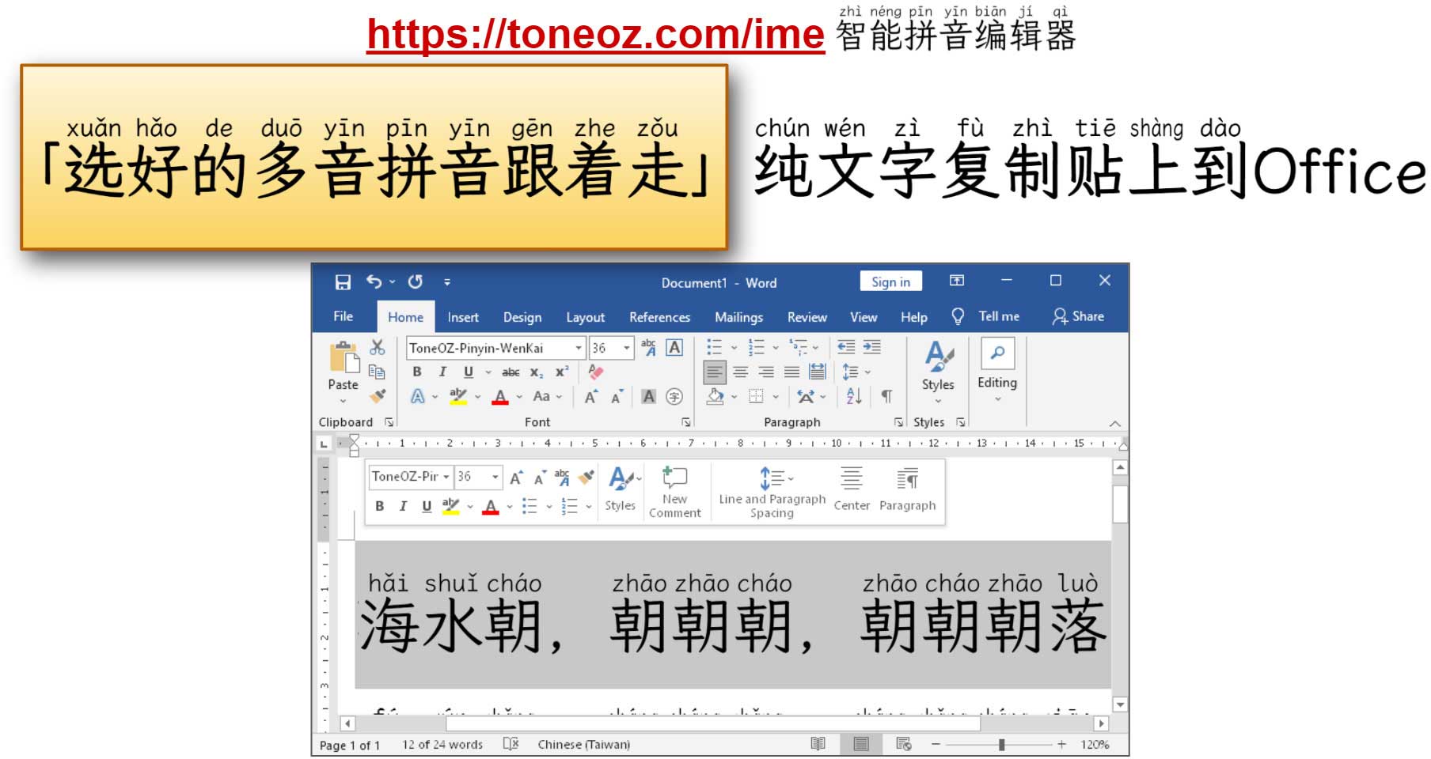Click the Text Effects outlined A icon

point(418,396)
